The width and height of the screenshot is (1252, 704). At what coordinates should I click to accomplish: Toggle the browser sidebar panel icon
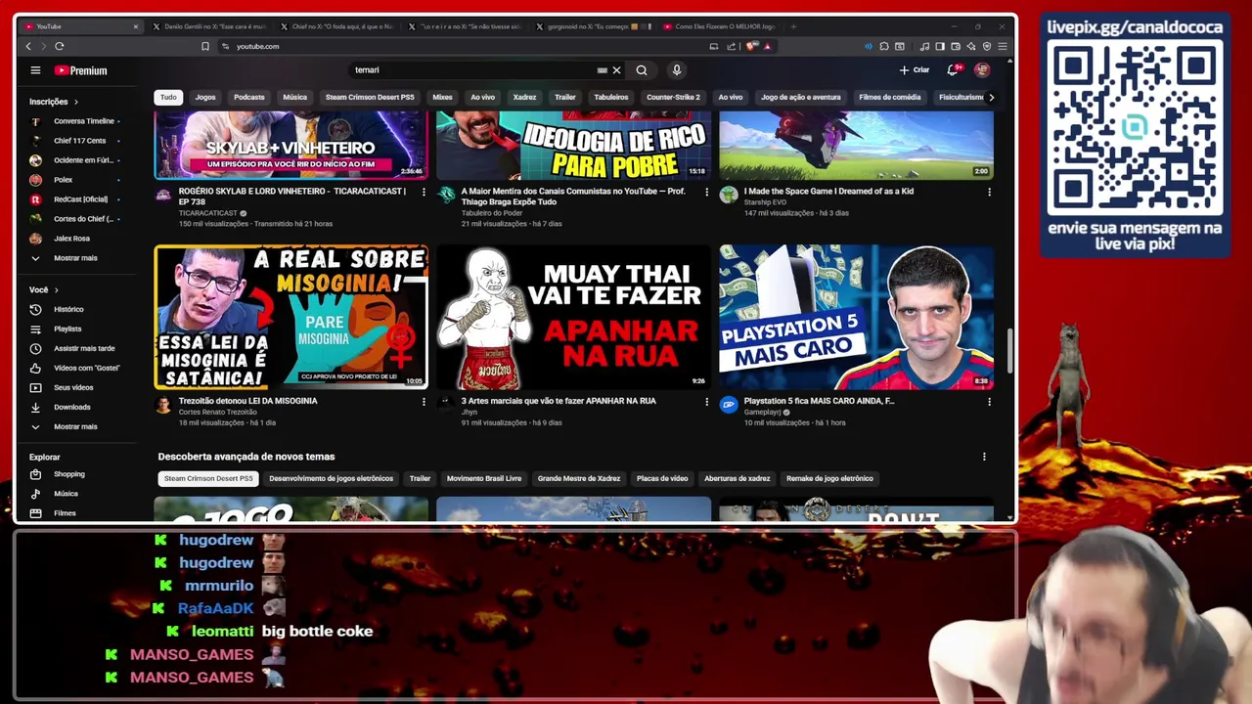(940, 46)
